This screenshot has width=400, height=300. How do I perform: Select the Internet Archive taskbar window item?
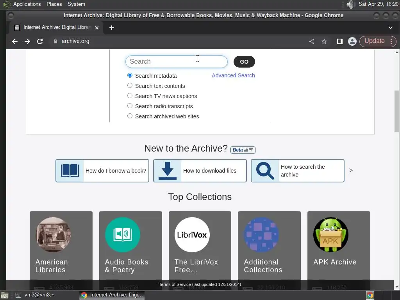pos(112,295)
